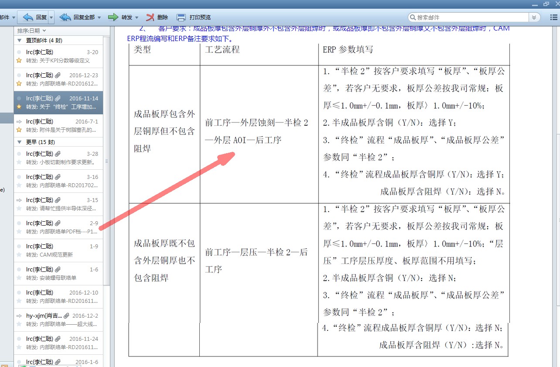560x367 pixels.
Task: Star the CAM规范更新 email
Action: click(x=19, y=254)
